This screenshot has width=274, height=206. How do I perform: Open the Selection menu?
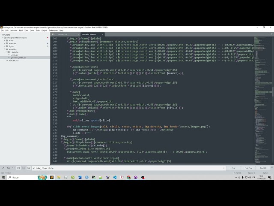pyautogui.click(x=14, y=30)
